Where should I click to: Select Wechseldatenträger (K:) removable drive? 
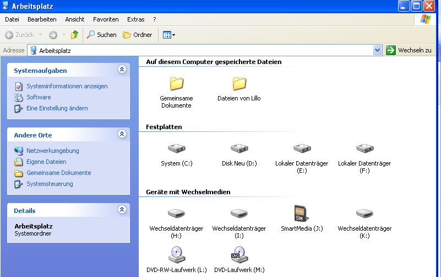coord(364,214)
